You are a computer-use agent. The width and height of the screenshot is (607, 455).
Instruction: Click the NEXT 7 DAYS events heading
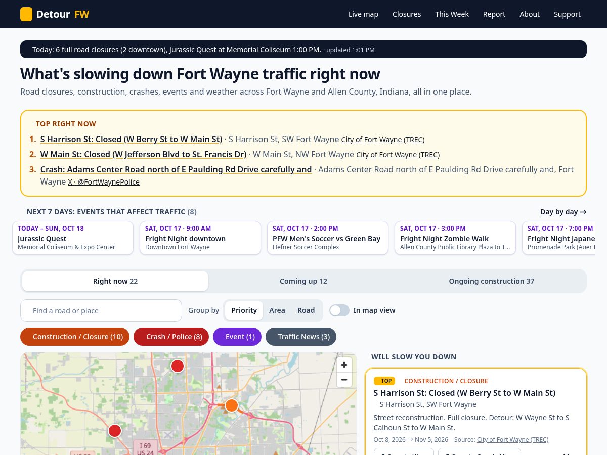(x=112, y=212)
